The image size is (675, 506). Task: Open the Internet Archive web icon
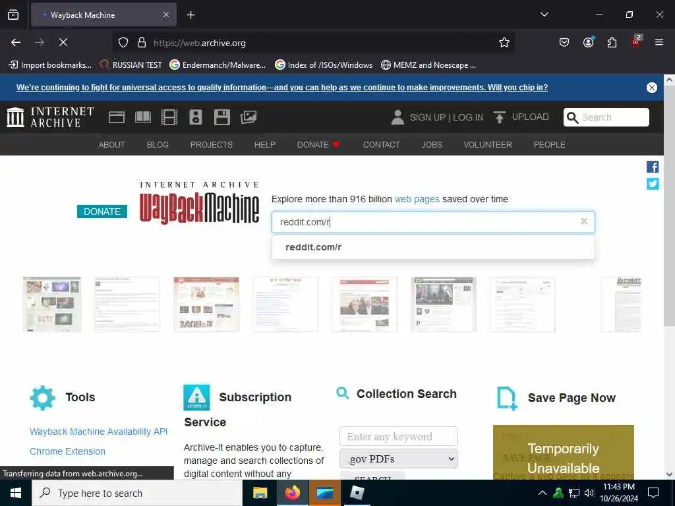pos(116,117)
